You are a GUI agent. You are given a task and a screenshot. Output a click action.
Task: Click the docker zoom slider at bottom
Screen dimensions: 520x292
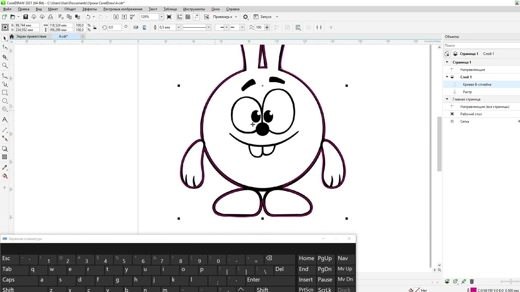[510, 282]
